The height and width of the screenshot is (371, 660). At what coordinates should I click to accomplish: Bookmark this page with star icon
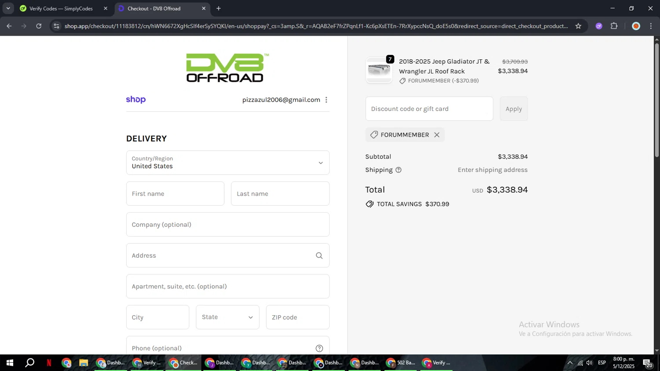[x=578, y=26]
